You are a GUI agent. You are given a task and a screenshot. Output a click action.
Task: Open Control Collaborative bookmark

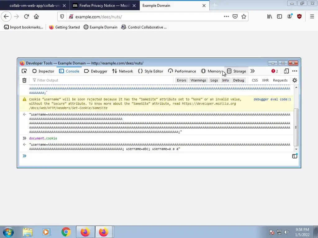click(144, 27)
